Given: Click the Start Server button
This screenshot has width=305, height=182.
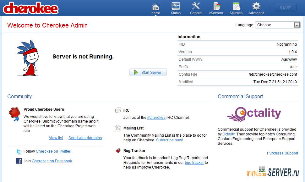Looking at the screenshot, I should pyautogui.click(x=148, y=72).
